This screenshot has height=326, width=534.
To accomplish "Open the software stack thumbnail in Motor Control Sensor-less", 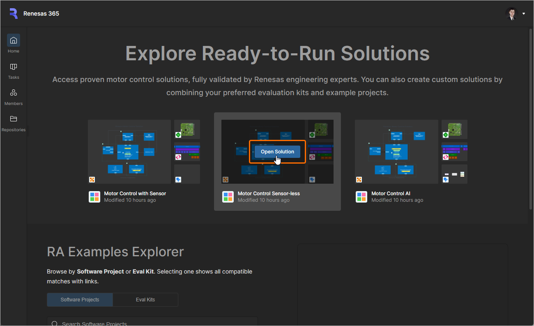I will [321, 152].
